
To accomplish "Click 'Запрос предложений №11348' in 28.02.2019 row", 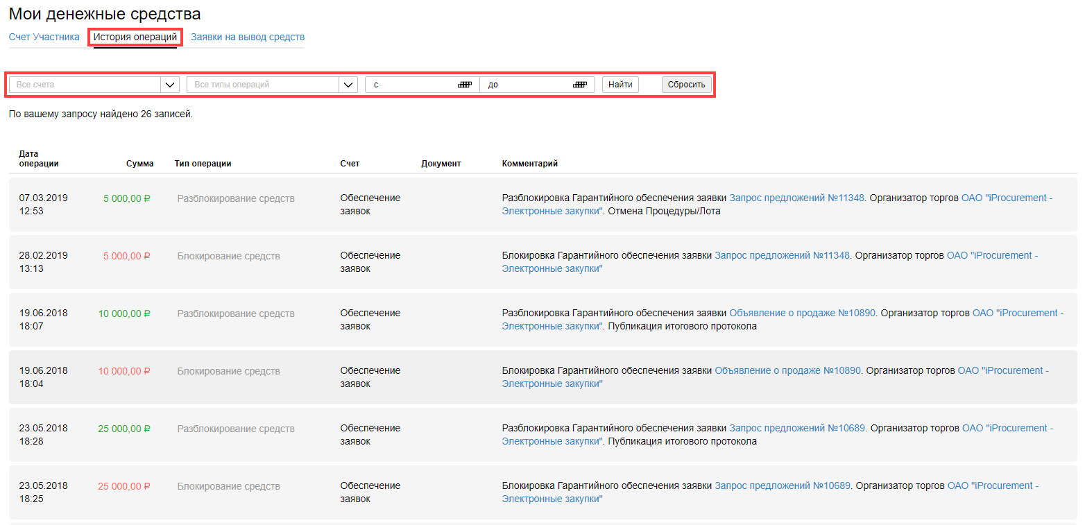I will (x=782, y=255).
